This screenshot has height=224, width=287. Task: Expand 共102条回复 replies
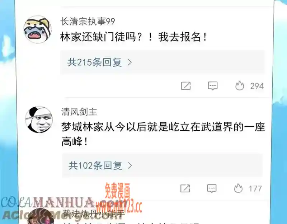point(163,165)
